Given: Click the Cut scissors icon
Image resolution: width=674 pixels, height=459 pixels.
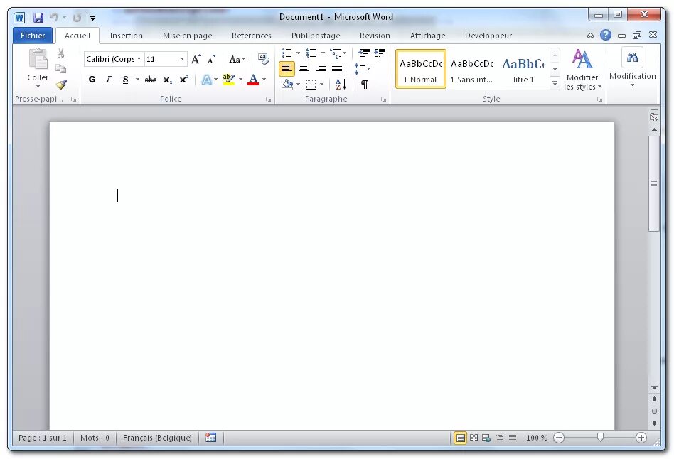Looking at the screenshot, I should point(60,53).
